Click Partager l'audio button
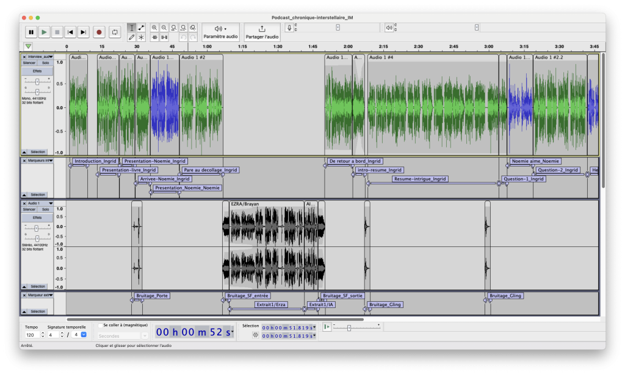This screenshot has width=625, height=375. pos(262,32)
